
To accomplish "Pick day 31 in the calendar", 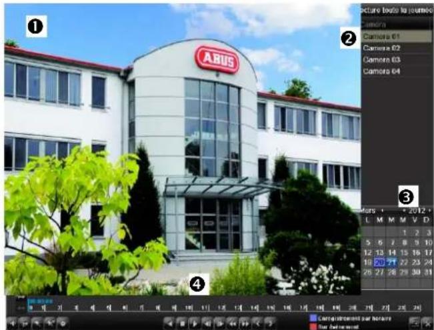I will 428,273.
